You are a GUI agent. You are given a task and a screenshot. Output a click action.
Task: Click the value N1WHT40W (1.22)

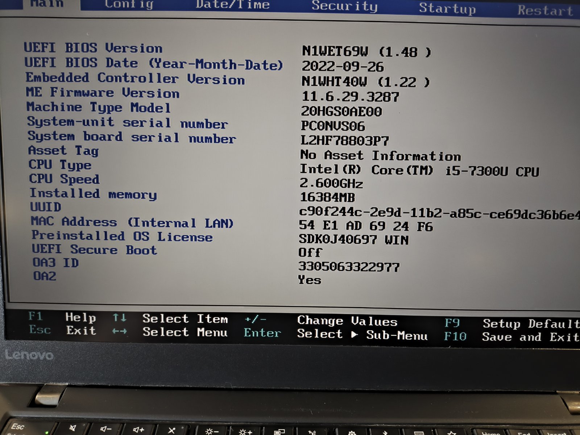[365, 81]
